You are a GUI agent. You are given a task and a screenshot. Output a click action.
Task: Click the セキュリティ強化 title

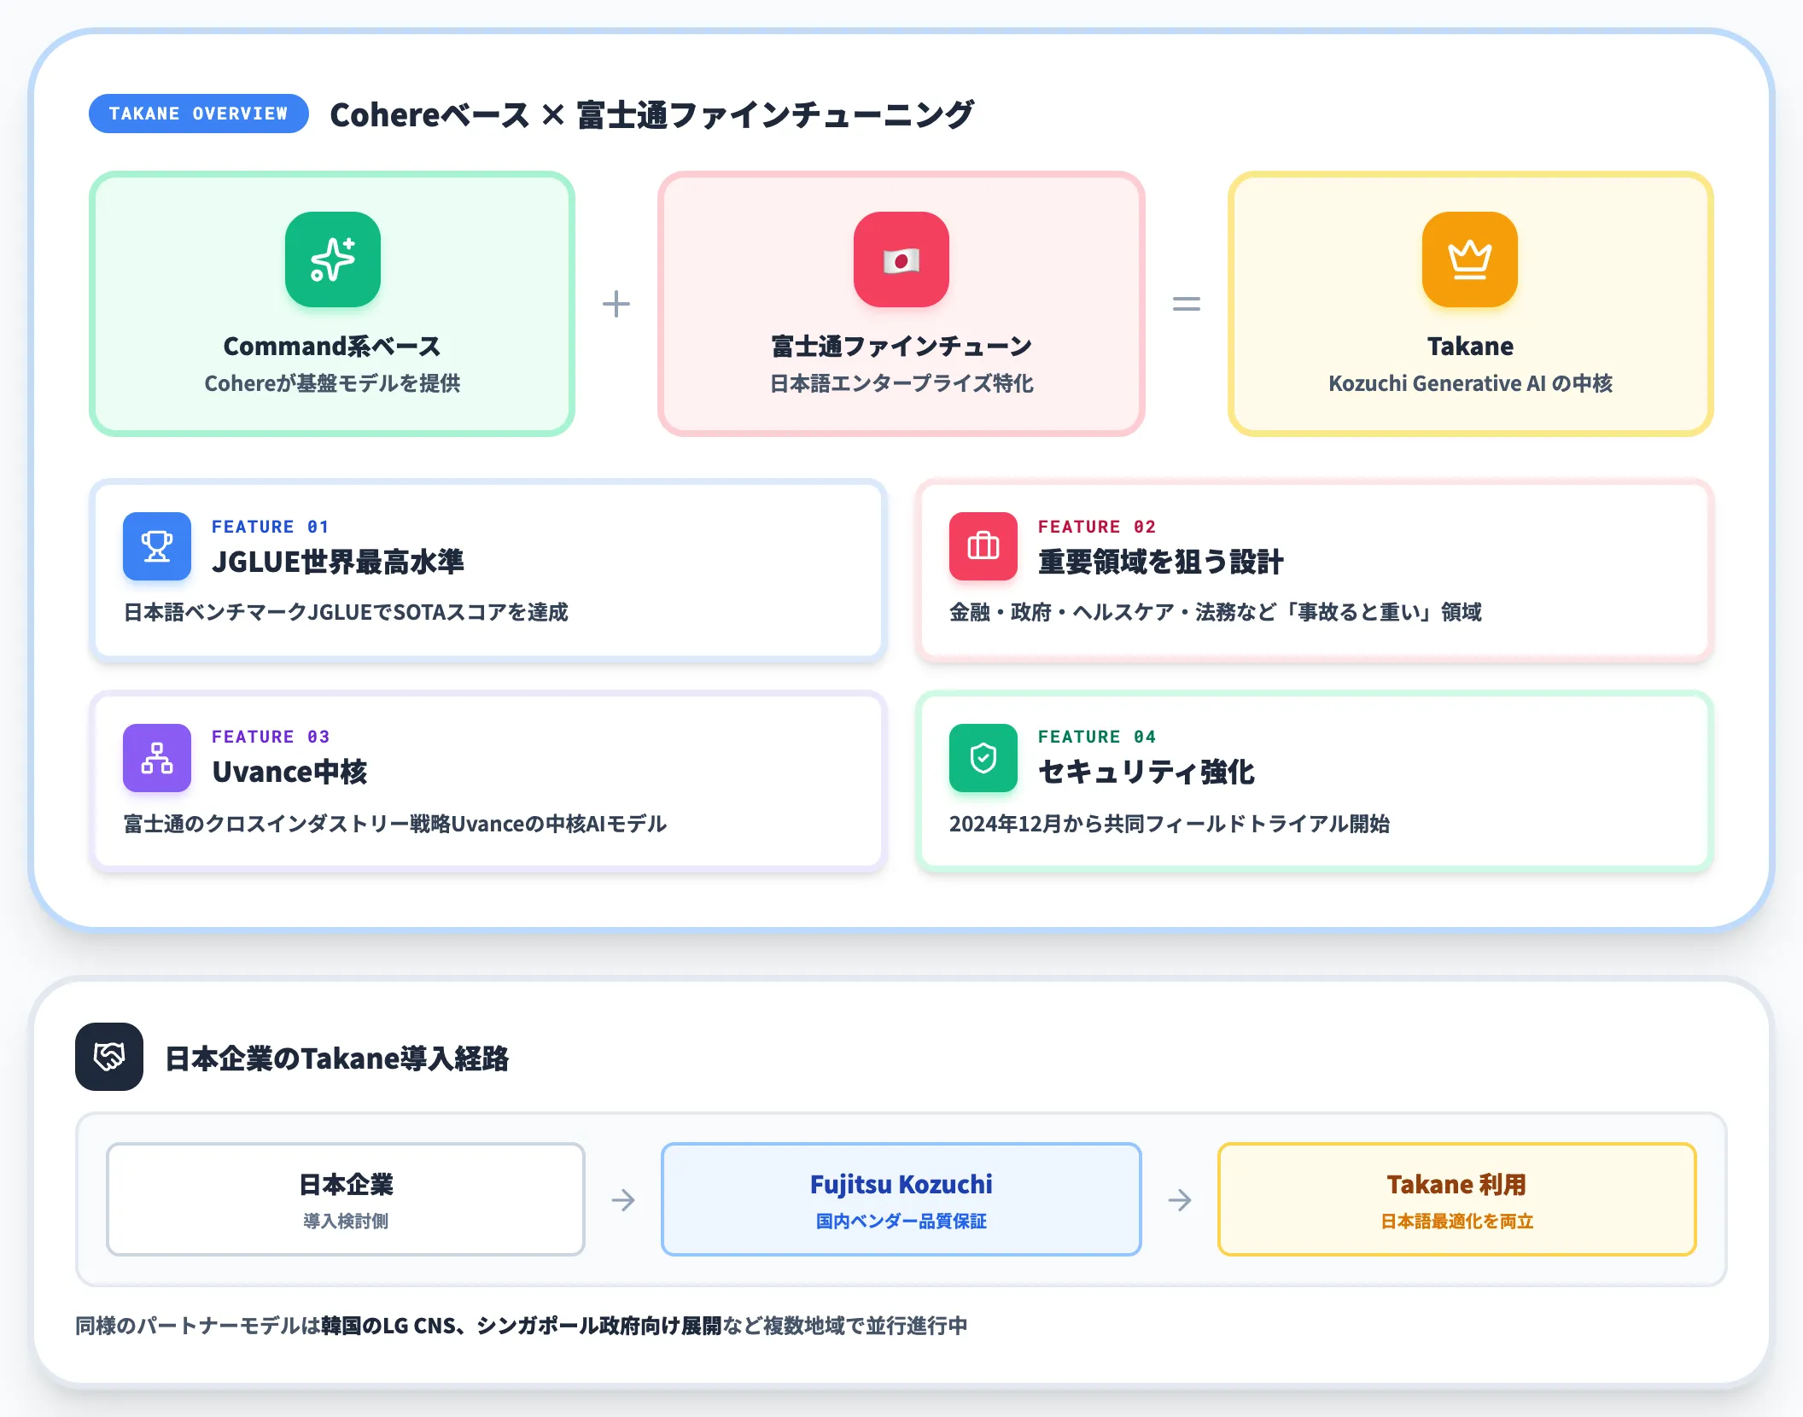coord(1147,772)
